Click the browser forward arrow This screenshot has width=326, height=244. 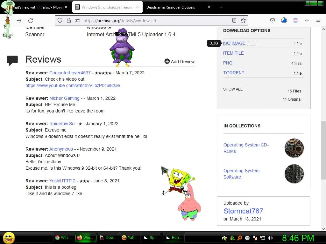coord(19,21)
